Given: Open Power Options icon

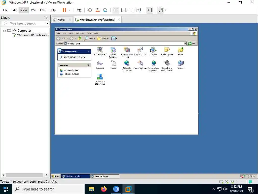Looking at the screenshot, I should pos(140,65).
